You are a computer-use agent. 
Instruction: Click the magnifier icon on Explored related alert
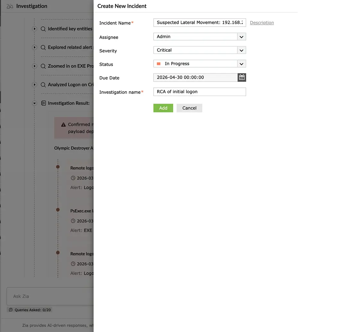[43, 47]
